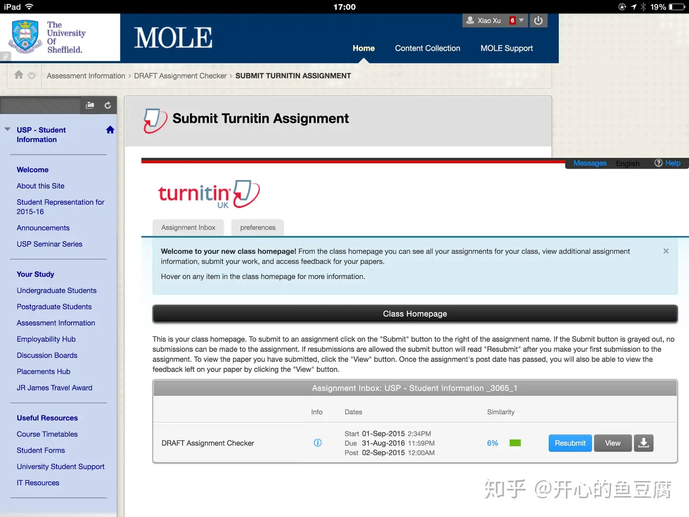Click the Wi-Fi status icon
This screenshot has width=689, height=517.
[x=29, y=7]
